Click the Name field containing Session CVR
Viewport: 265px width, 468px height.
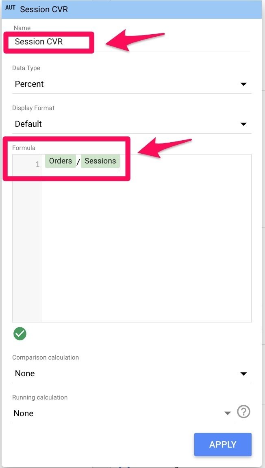tap(131, 42)
